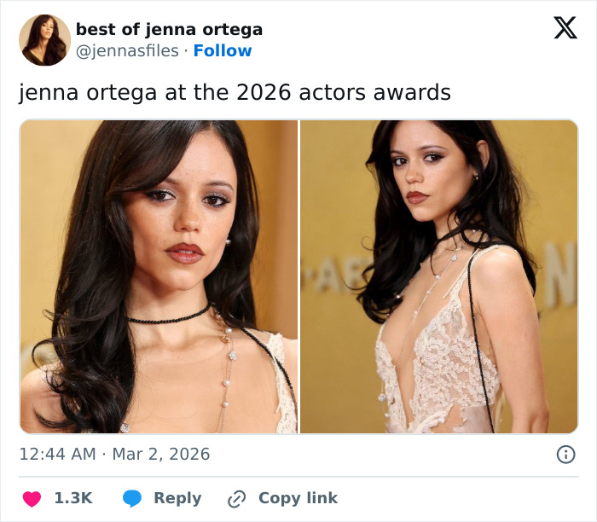Follow the best of jenna ortega account

point(223,51)
